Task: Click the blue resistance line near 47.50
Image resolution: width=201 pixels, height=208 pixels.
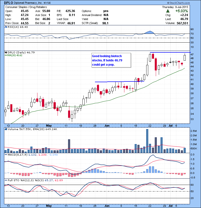Action: (x=170, y=52)
